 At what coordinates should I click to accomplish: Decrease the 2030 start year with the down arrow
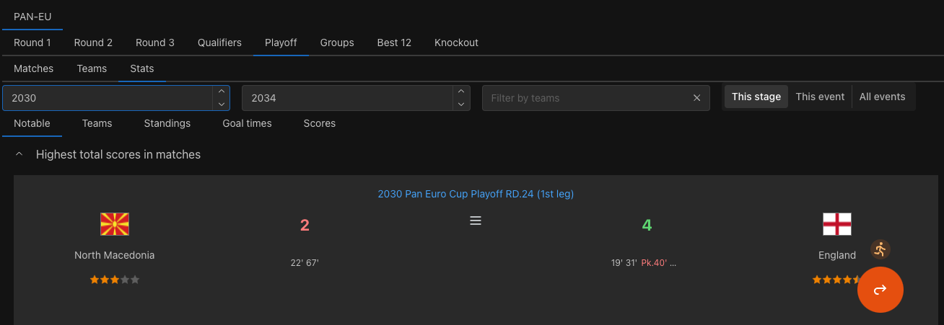click(x=221, y=104)
